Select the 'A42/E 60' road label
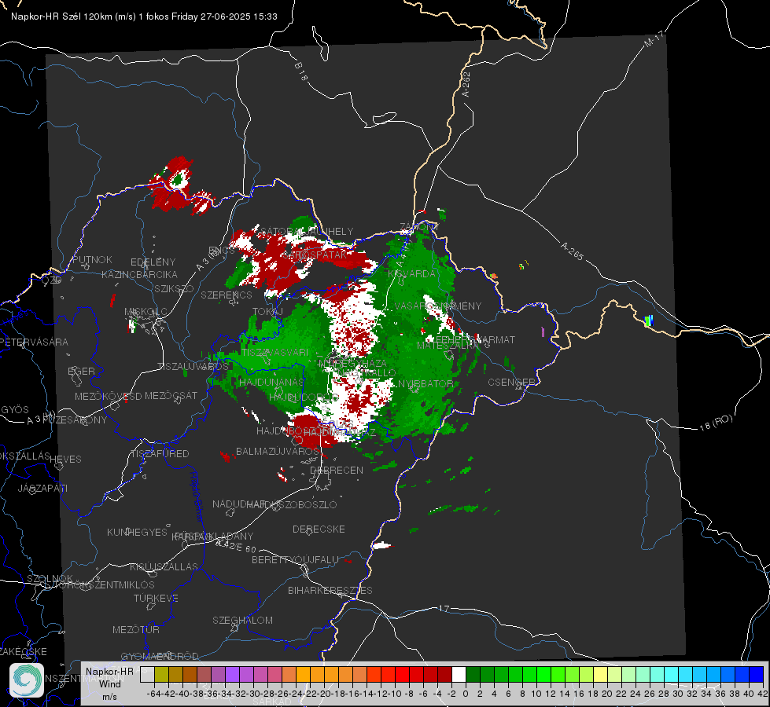 (x=236, y=546)
